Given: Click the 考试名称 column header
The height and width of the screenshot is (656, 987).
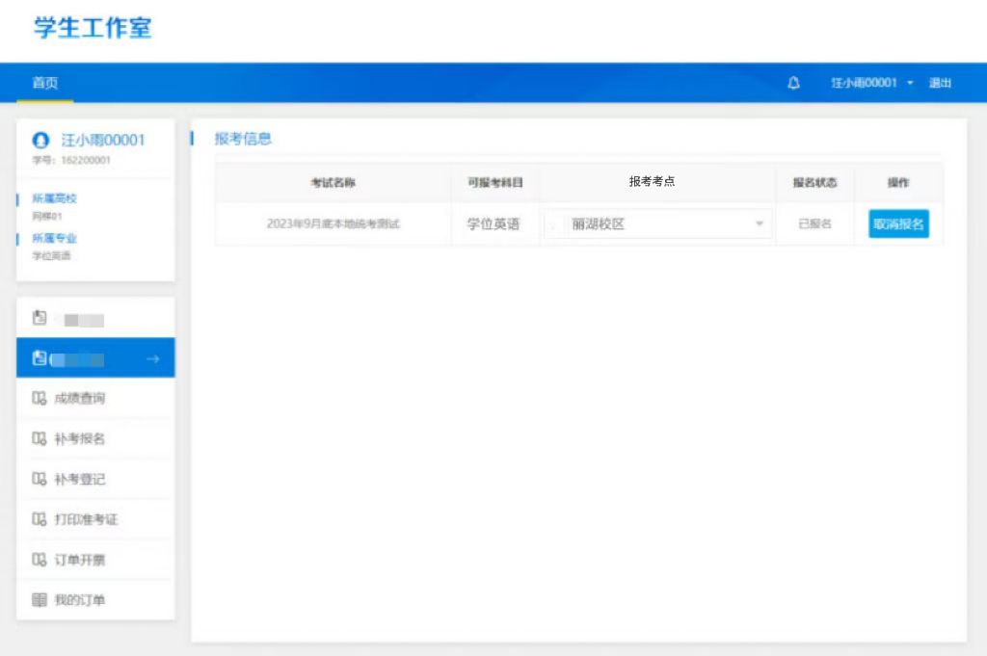Looking at the screenshot, I should coord(333,182).
